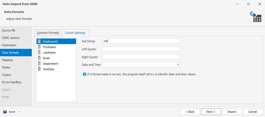Click the Employeeid column icon

[39, 41]
